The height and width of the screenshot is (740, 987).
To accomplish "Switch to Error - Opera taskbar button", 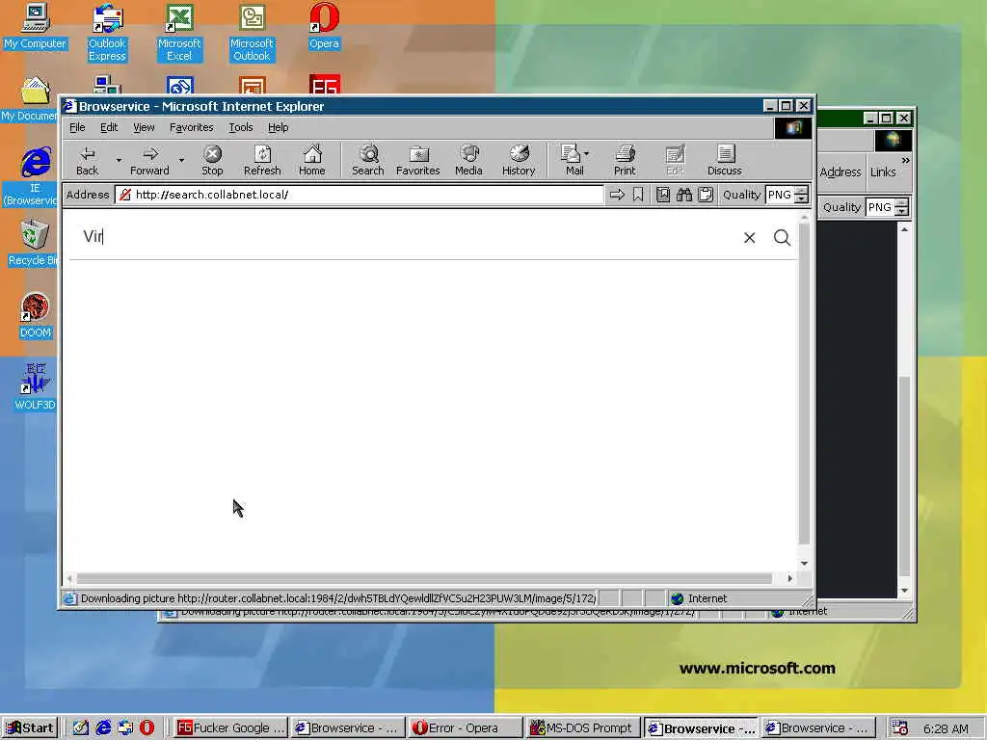I will click(x=465, y=728).
